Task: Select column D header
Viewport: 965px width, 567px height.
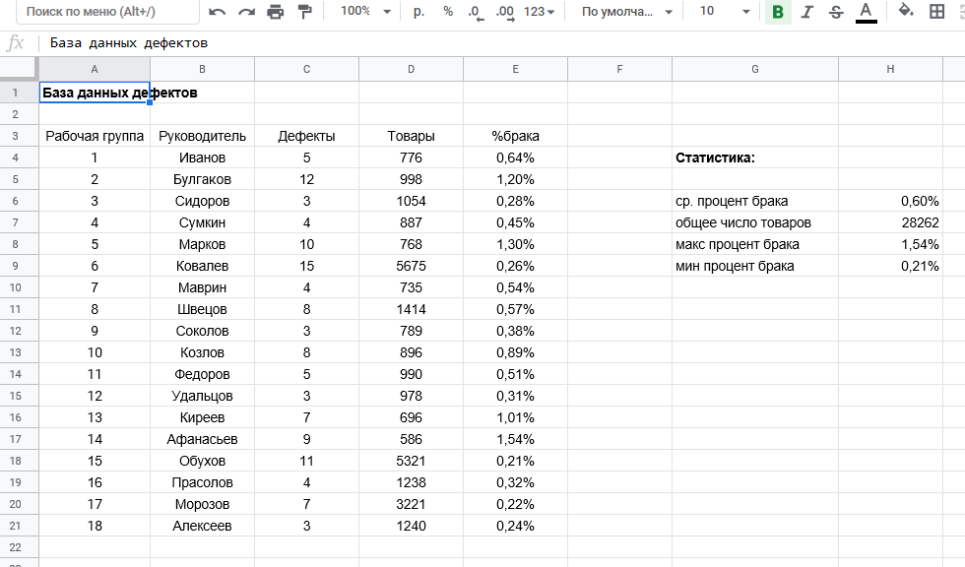Action: pyautogui.click(x=412, y=70)
